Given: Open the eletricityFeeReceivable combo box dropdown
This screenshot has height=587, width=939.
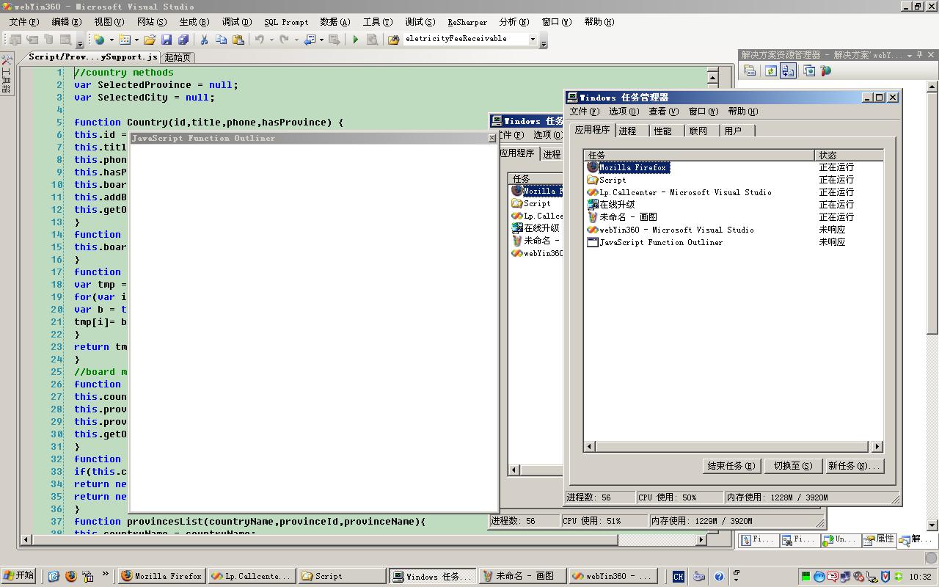Looking at the screenshot, I should tap(533, 39).
